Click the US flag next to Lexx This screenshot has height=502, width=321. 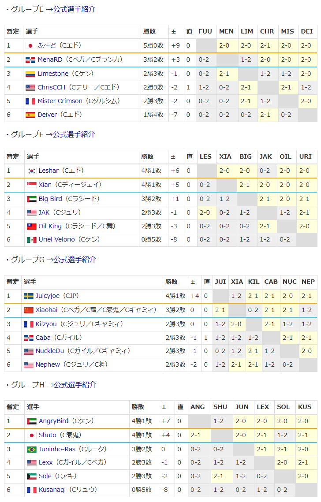click(x=31, y=463)
